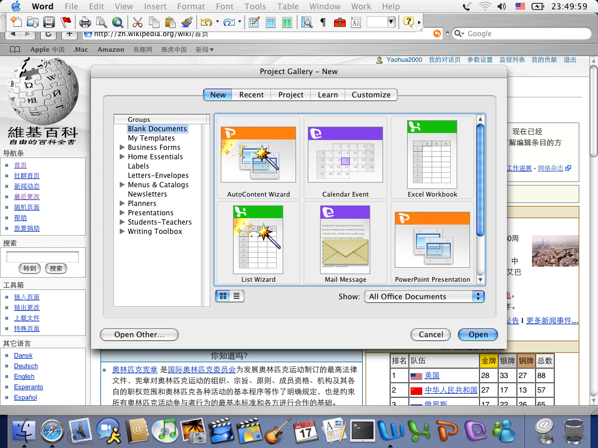The height and width of the screenshot is (448, 598).
Task: Click the Deutsch language link in Wikipedia
Action: (26, 366)
